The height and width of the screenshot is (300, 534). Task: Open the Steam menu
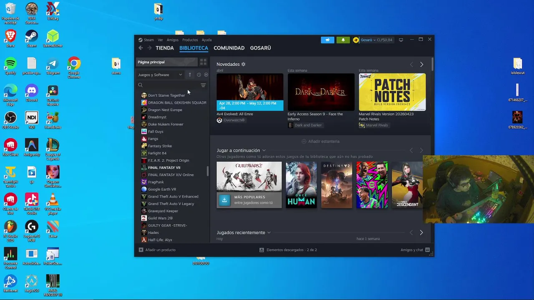pyautogui.click(x=149, y=40)
